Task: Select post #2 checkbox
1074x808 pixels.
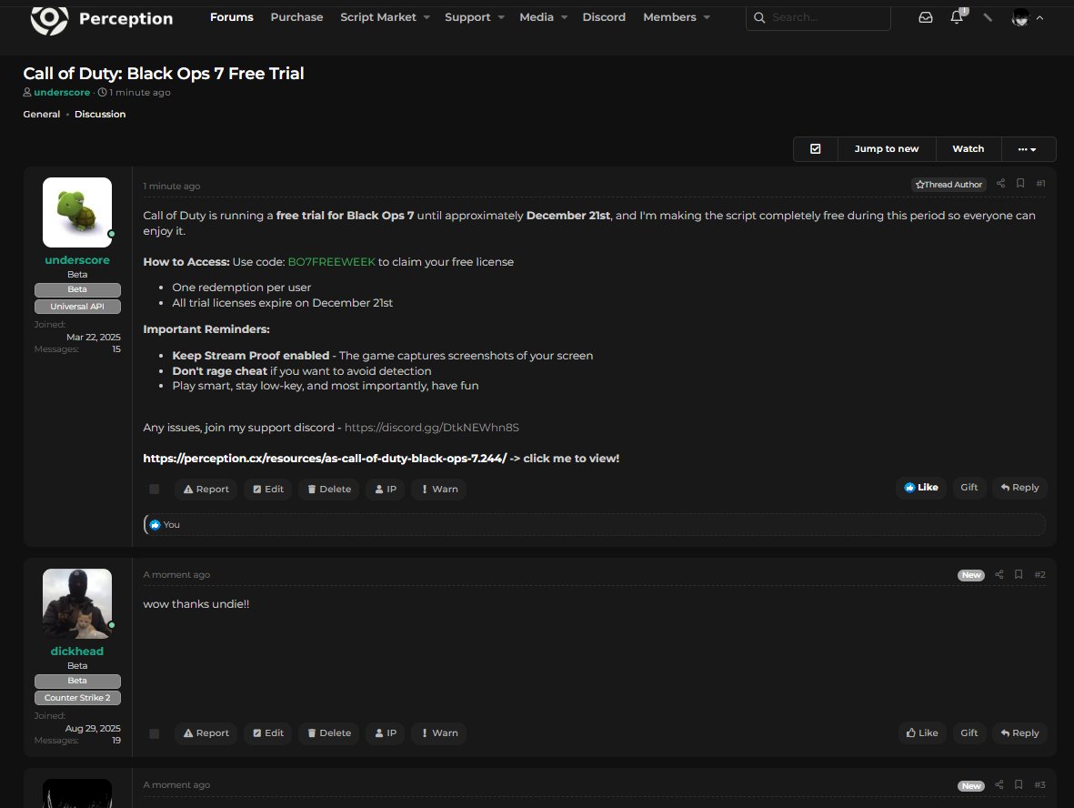Action: (x=154, y=733)
